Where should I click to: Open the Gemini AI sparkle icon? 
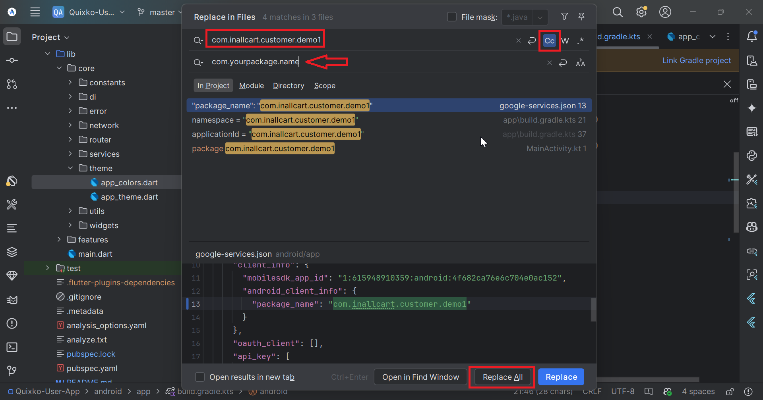pyautogui.click(x=751, y=108)
